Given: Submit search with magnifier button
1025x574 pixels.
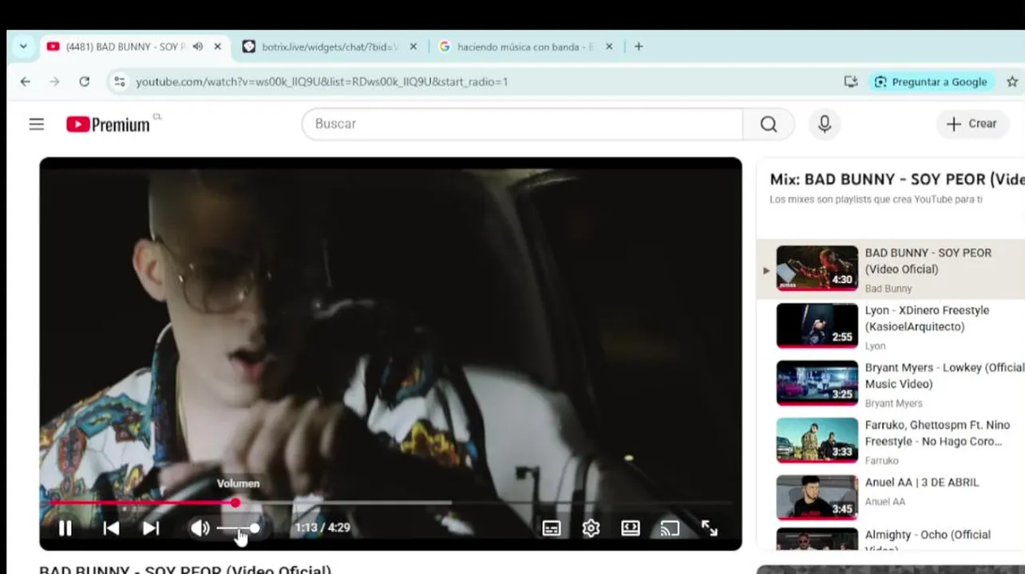Looking at the screenshot, I should tap(769, 124).
